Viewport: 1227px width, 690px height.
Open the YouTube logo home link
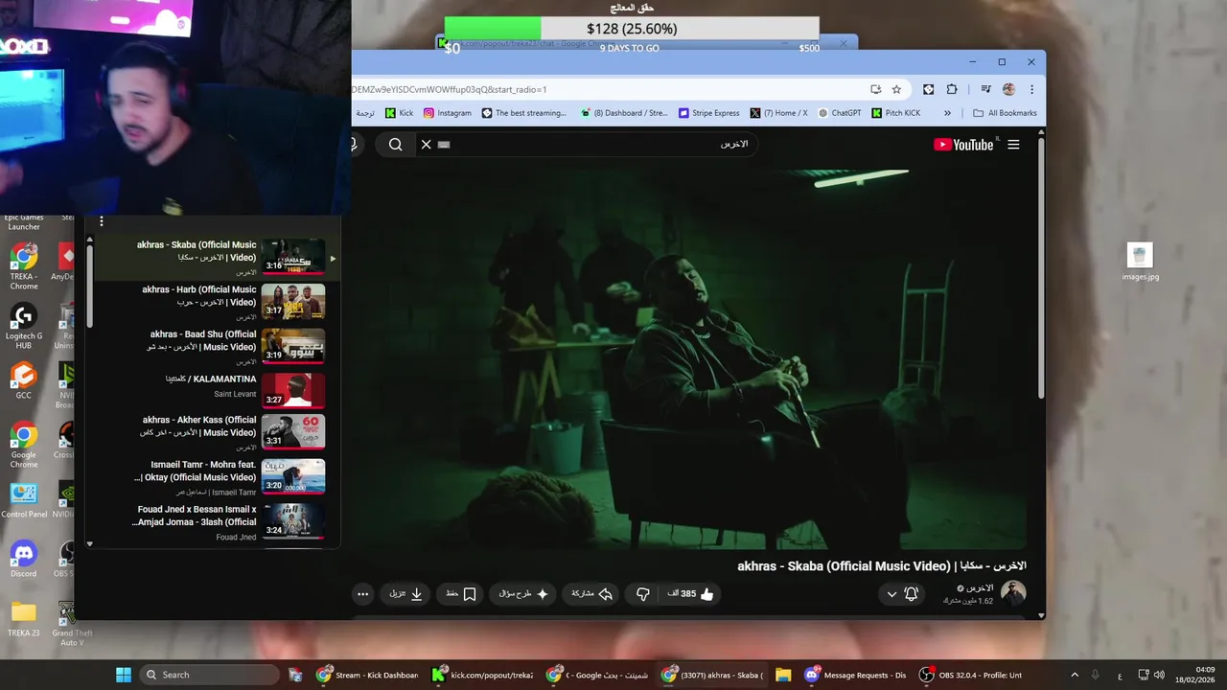[x=963, y=145]
